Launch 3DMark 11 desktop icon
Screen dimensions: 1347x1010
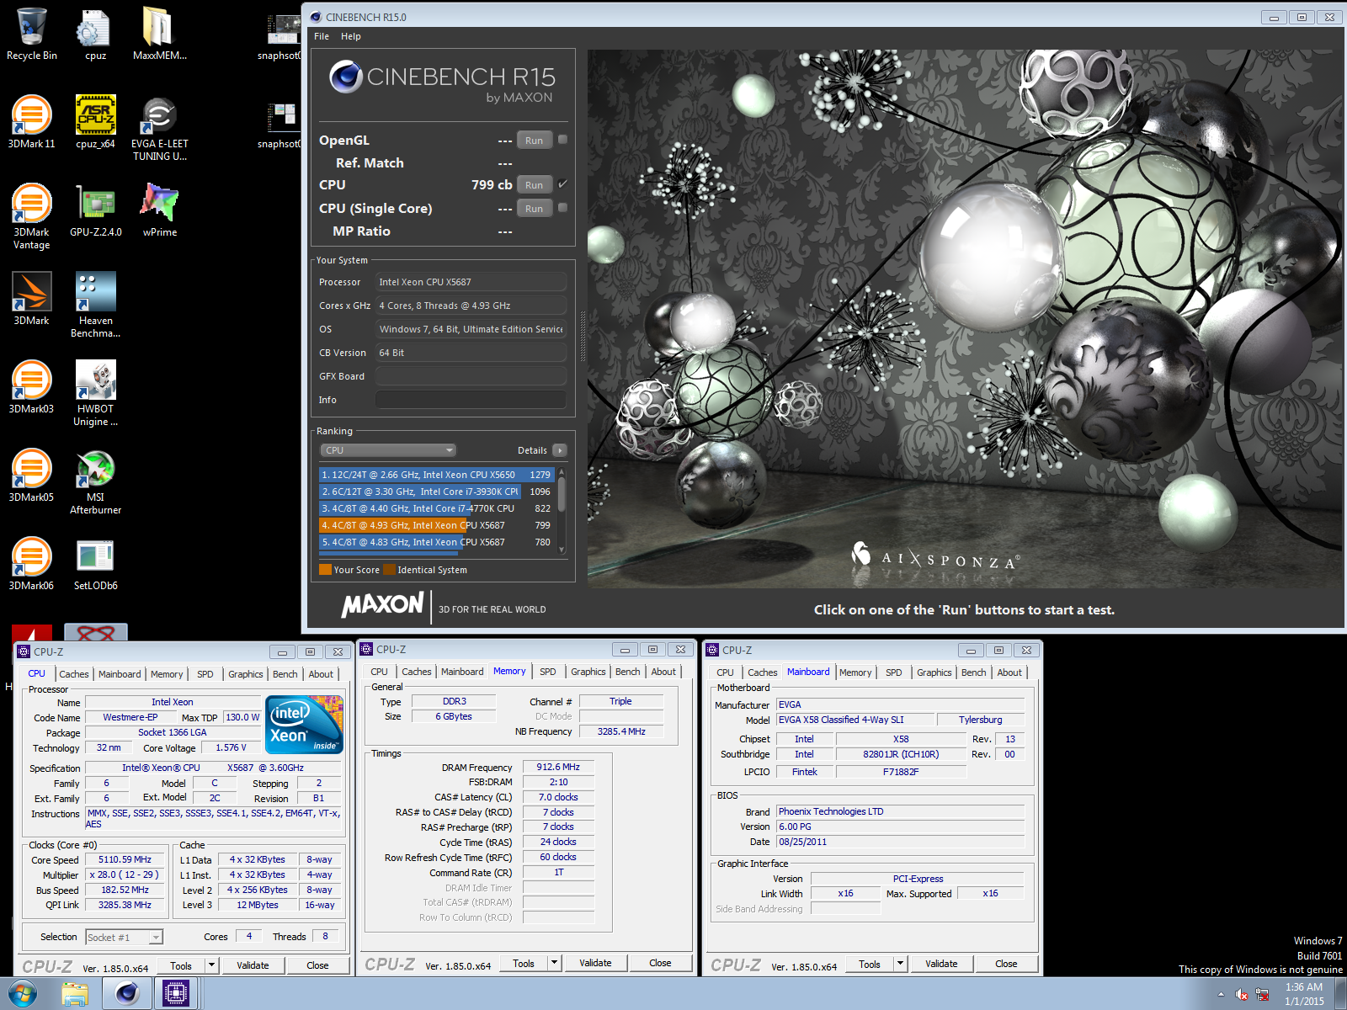[32, 122]
